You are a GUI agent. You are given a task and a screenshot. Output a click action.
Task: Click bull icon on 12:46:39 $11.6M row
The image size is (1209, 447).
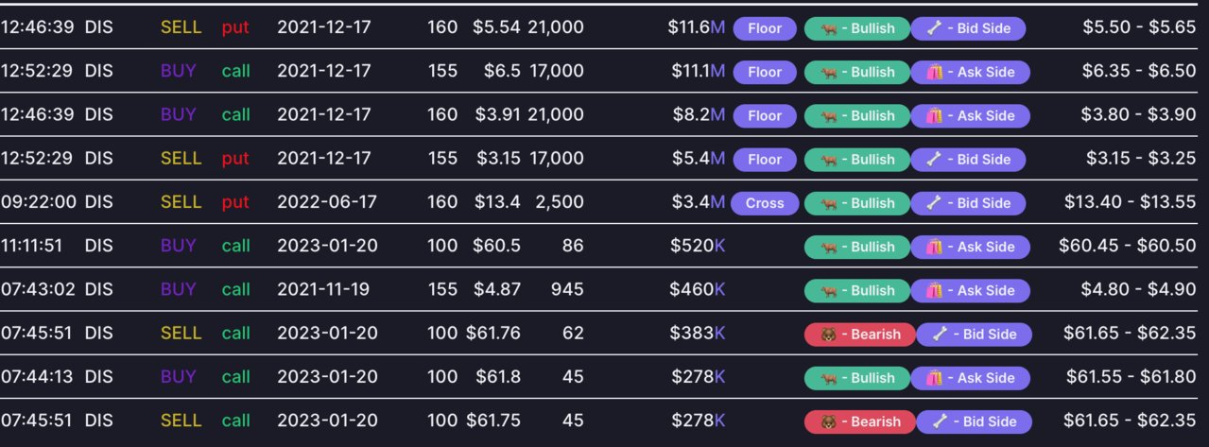click(x=828, y=28)
